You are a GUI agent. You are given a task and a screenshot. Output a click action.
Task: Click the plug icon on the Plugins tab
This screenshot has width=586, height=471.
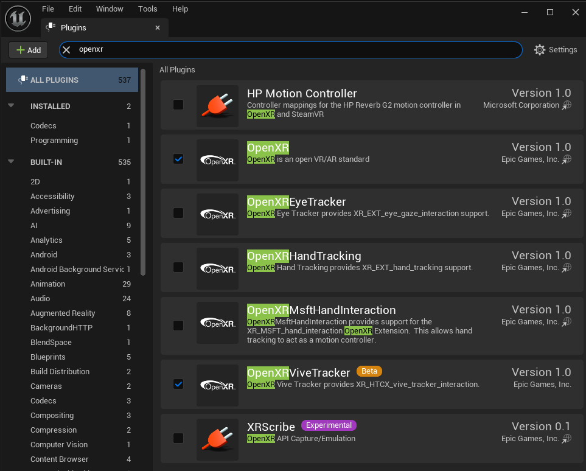pos(51,27)
